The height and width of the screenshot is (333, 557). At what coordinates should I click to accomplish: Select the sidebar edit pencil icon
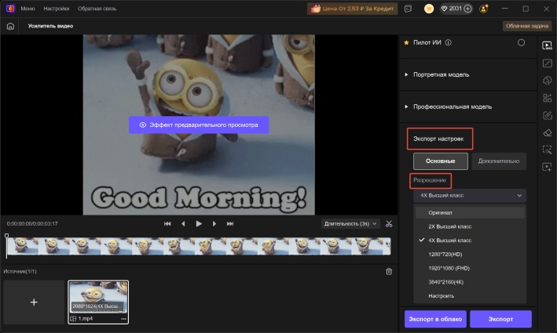(547, 115)
